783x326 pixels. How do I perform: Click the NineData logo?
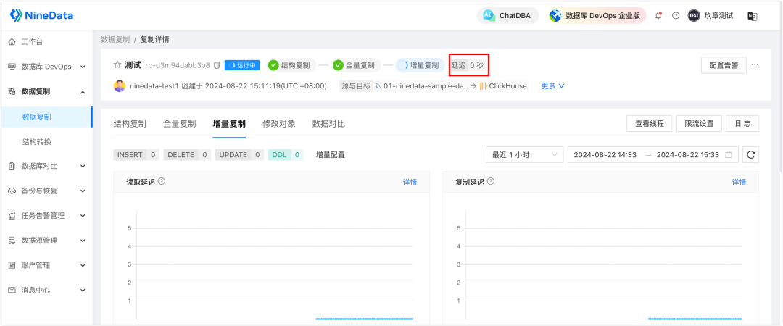pos(41,15)
